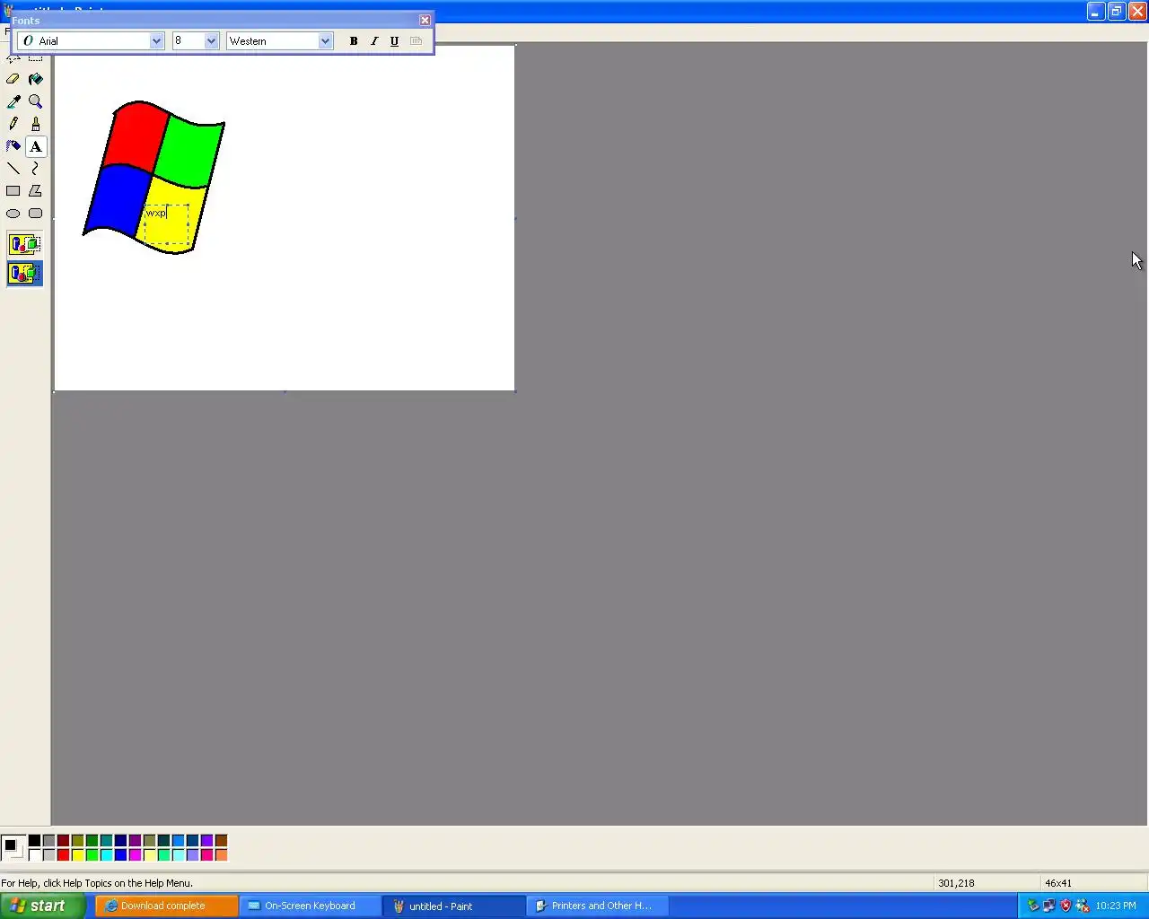Select the straight Line tool

coord(13,169)
